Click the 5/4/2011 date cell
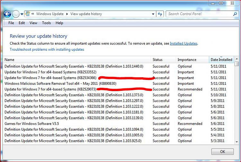The image size is (241, 162). point(217,135)
